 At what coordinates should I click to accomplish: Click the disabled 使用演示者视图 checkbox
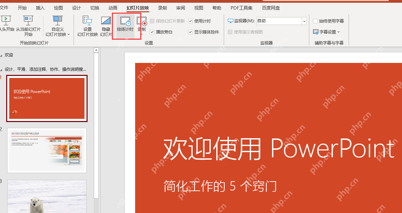tap(230, 32)
